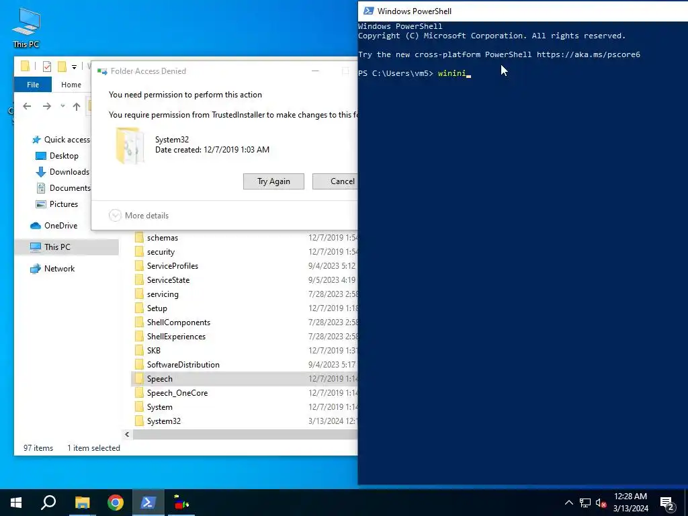This screenshot has width=688, height=516.
Task: Click the folder icon beside Speech_OneCore
Action: (x=139, y=392)
